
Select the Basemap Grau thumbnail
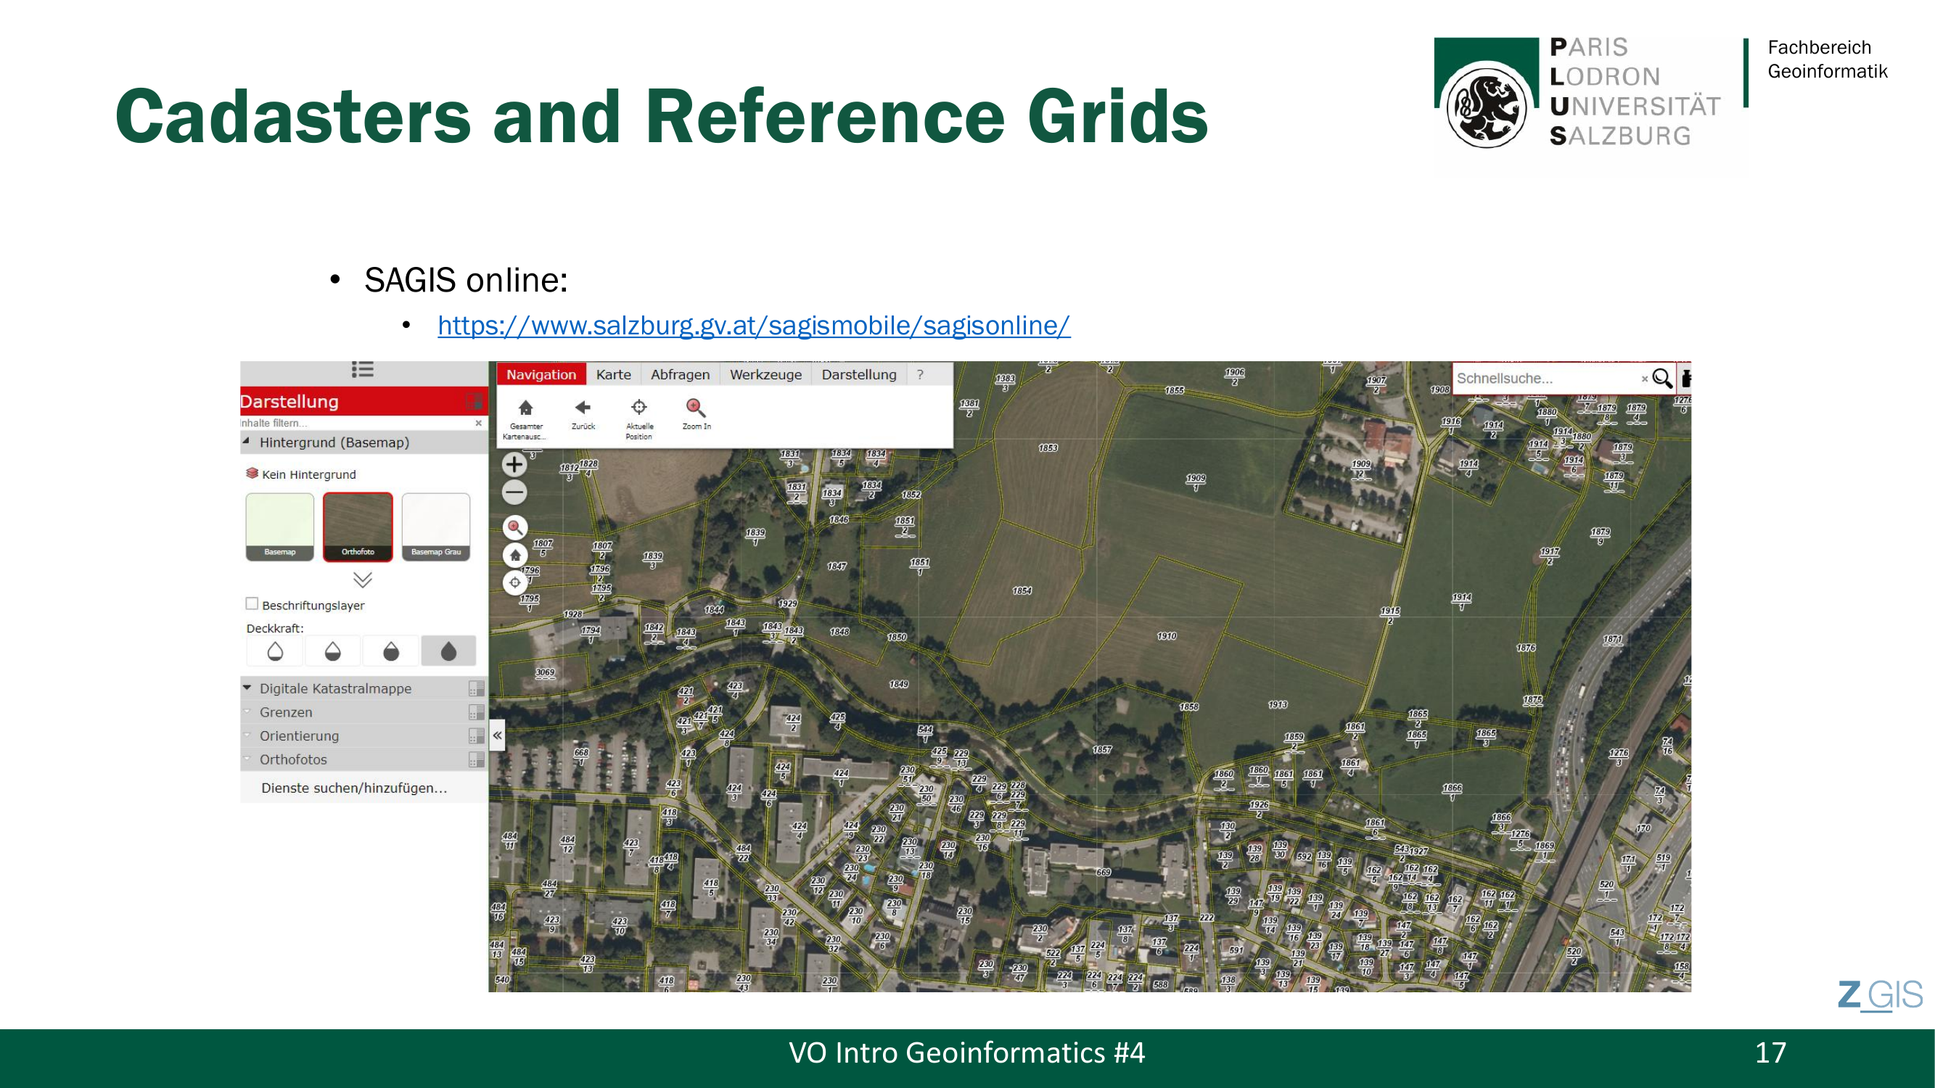(x=435, y=527)
